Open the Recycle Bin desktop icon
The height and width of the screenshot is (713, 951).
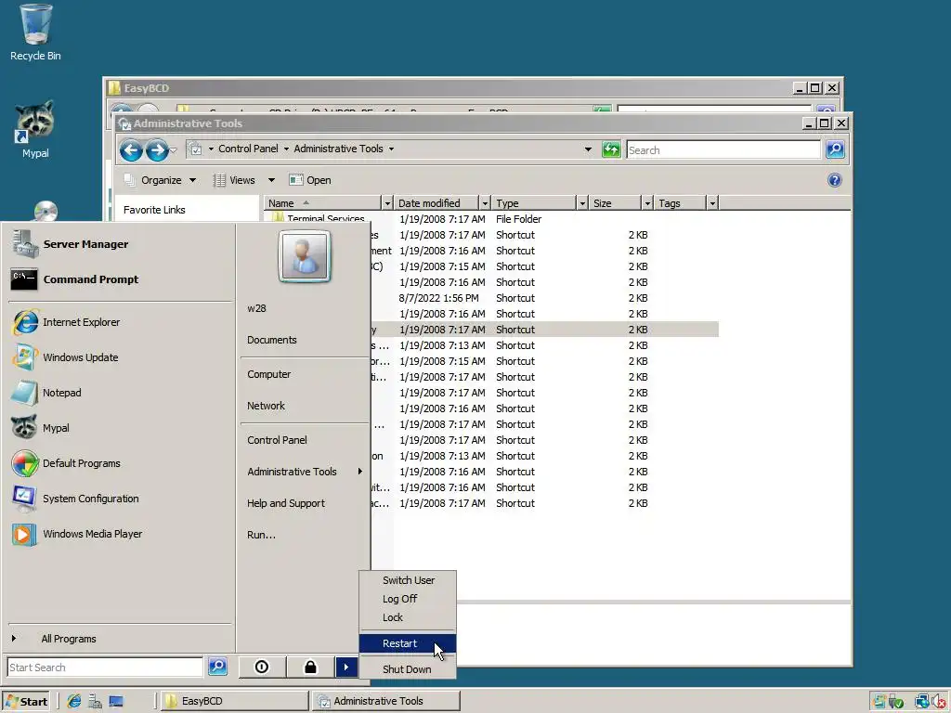35,33
